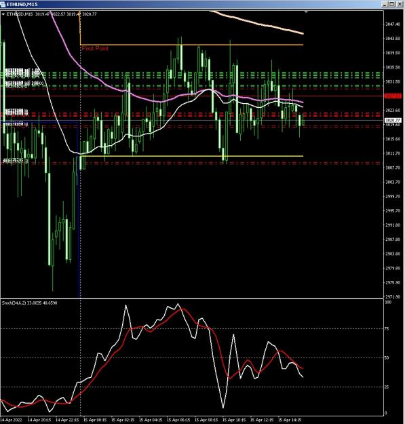Click the 15 Apr 14:15 time label
The width and height of the screenshot is (405, 424).
pyautogui.click(x=290, y=420)
